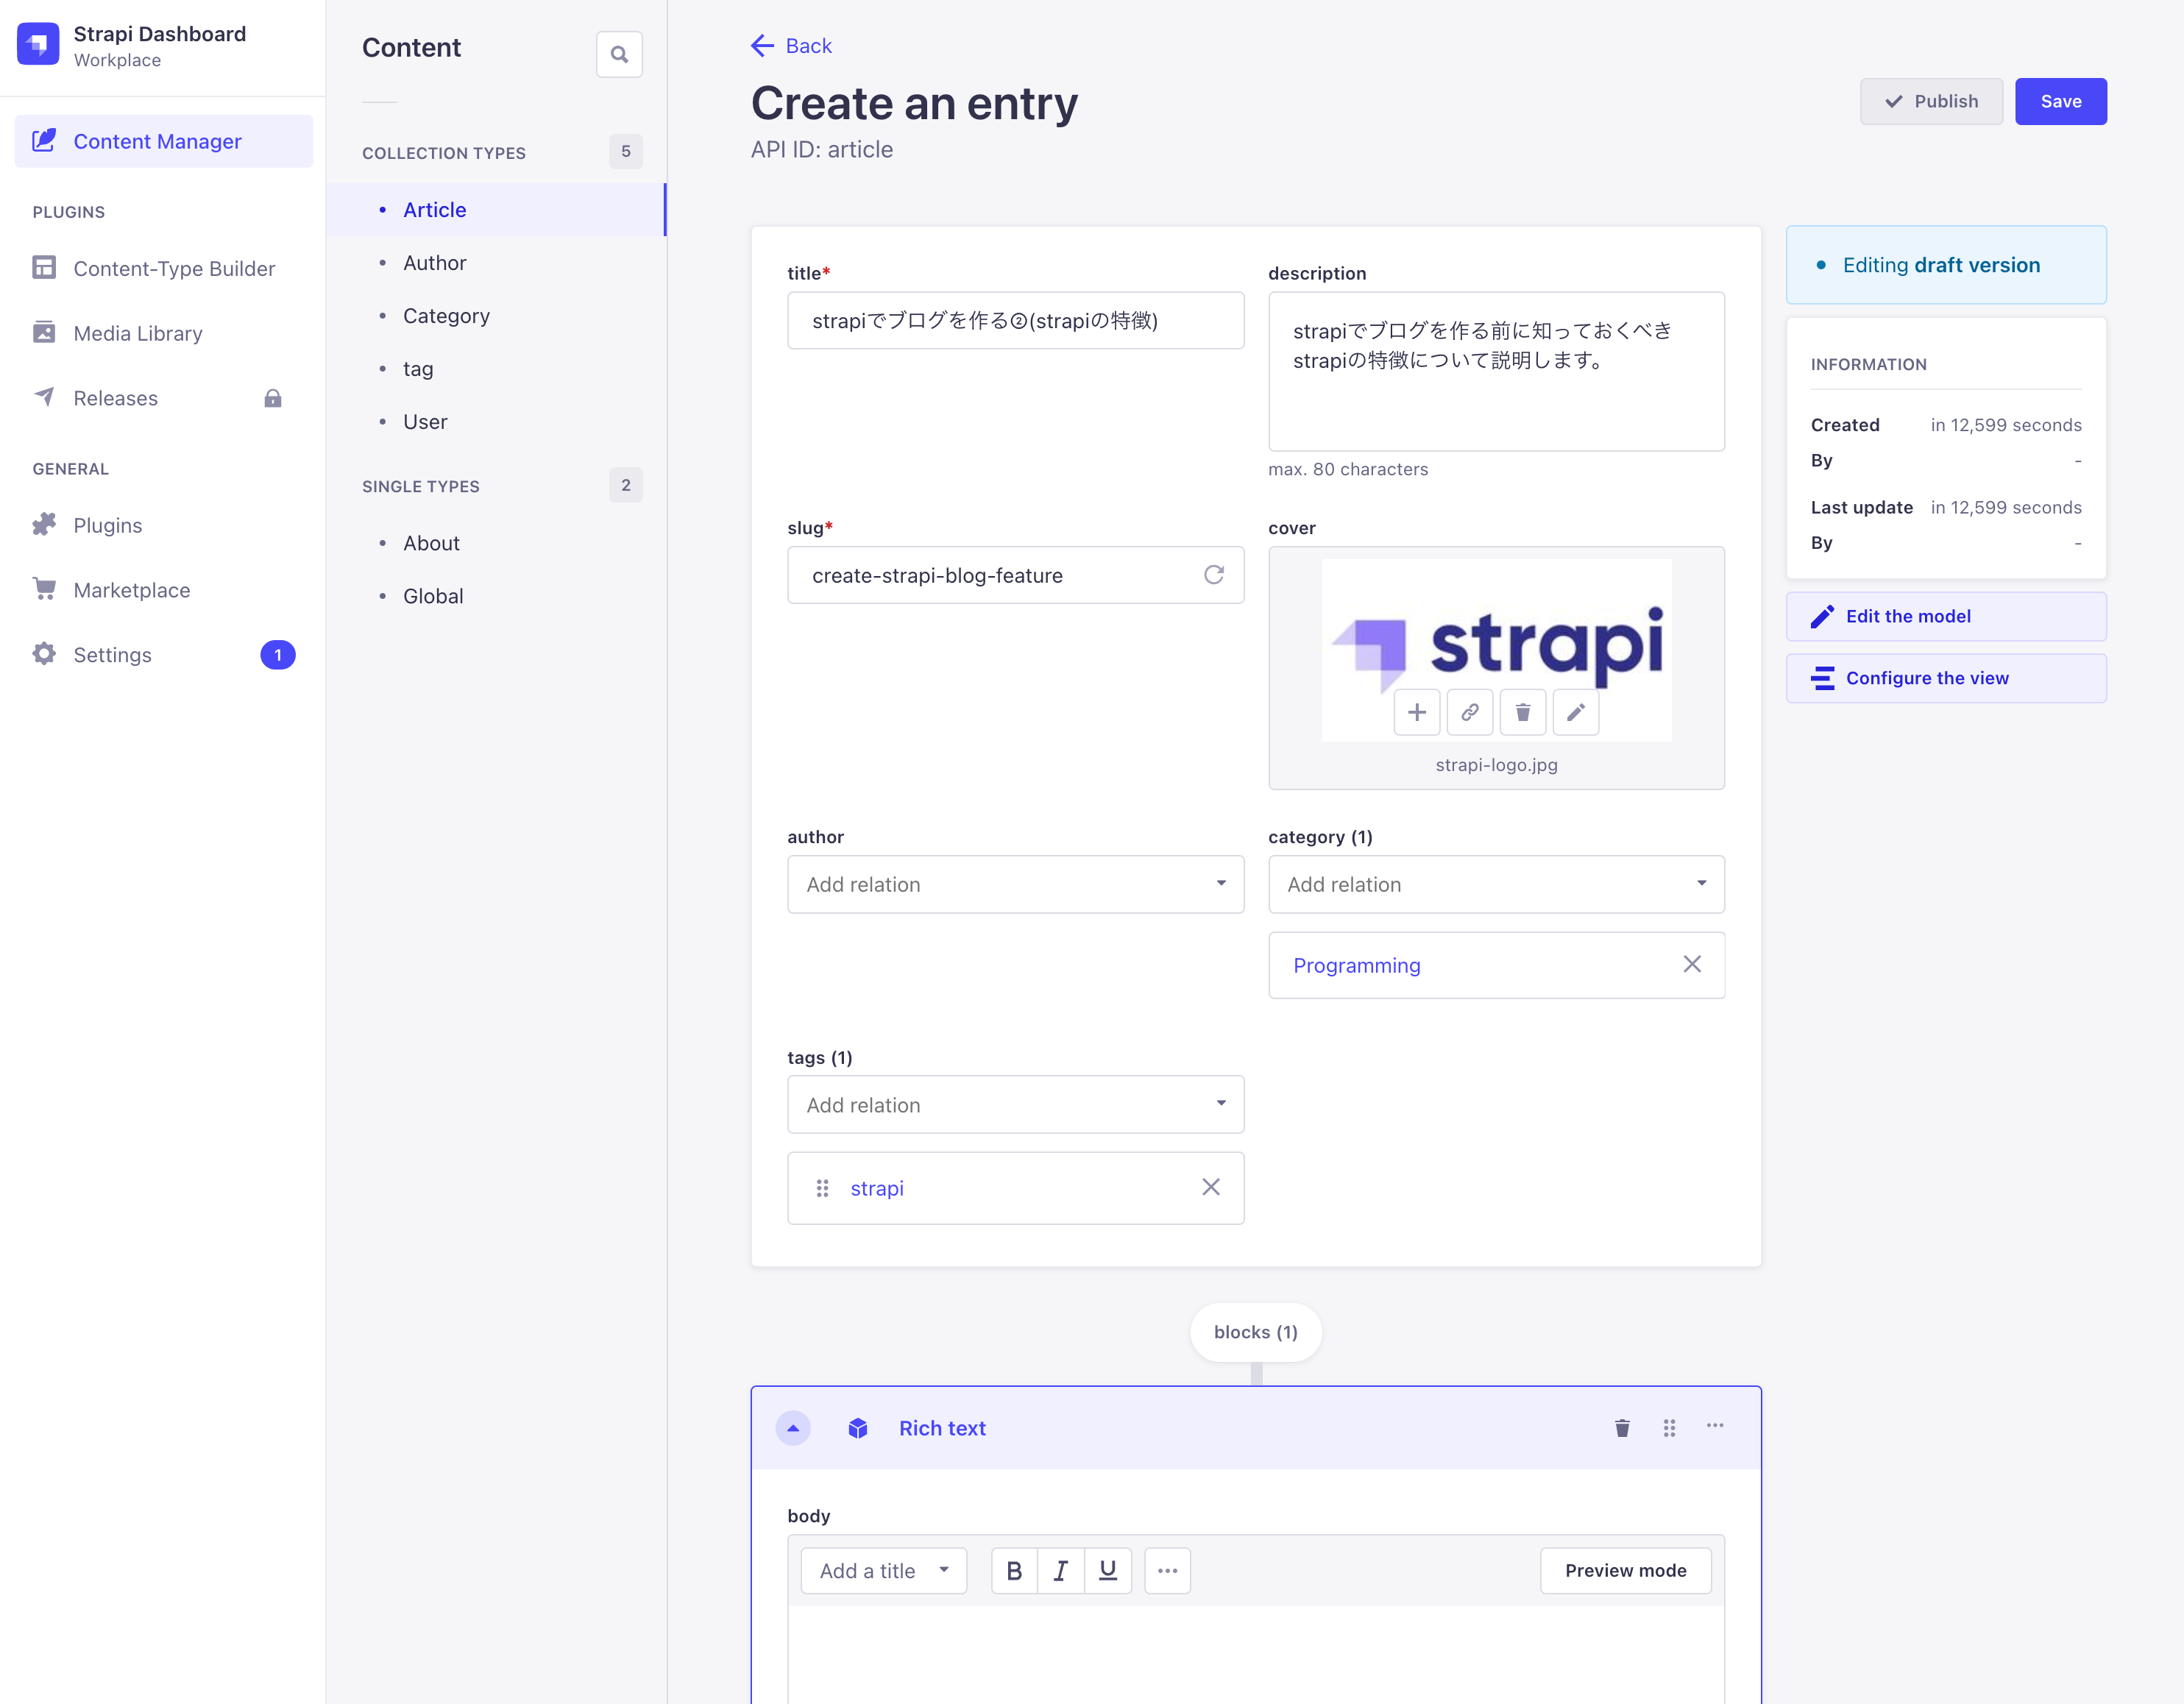The height and width of the screenshot is (1704, 2184).
Task: Click the Strapi Dashboard logo
Action: click(38, 45)
